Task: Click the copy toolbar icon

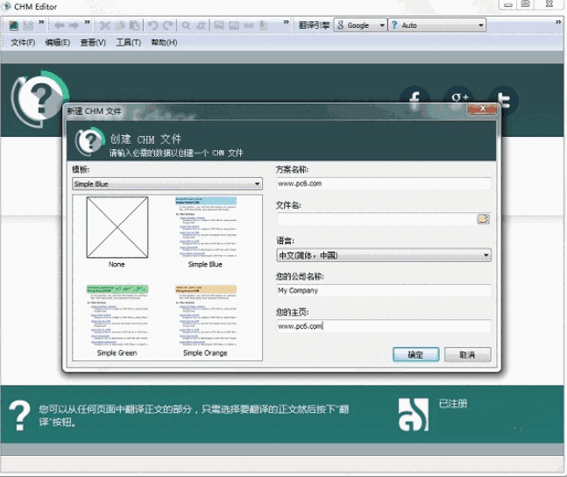Action: click(120, 25)
